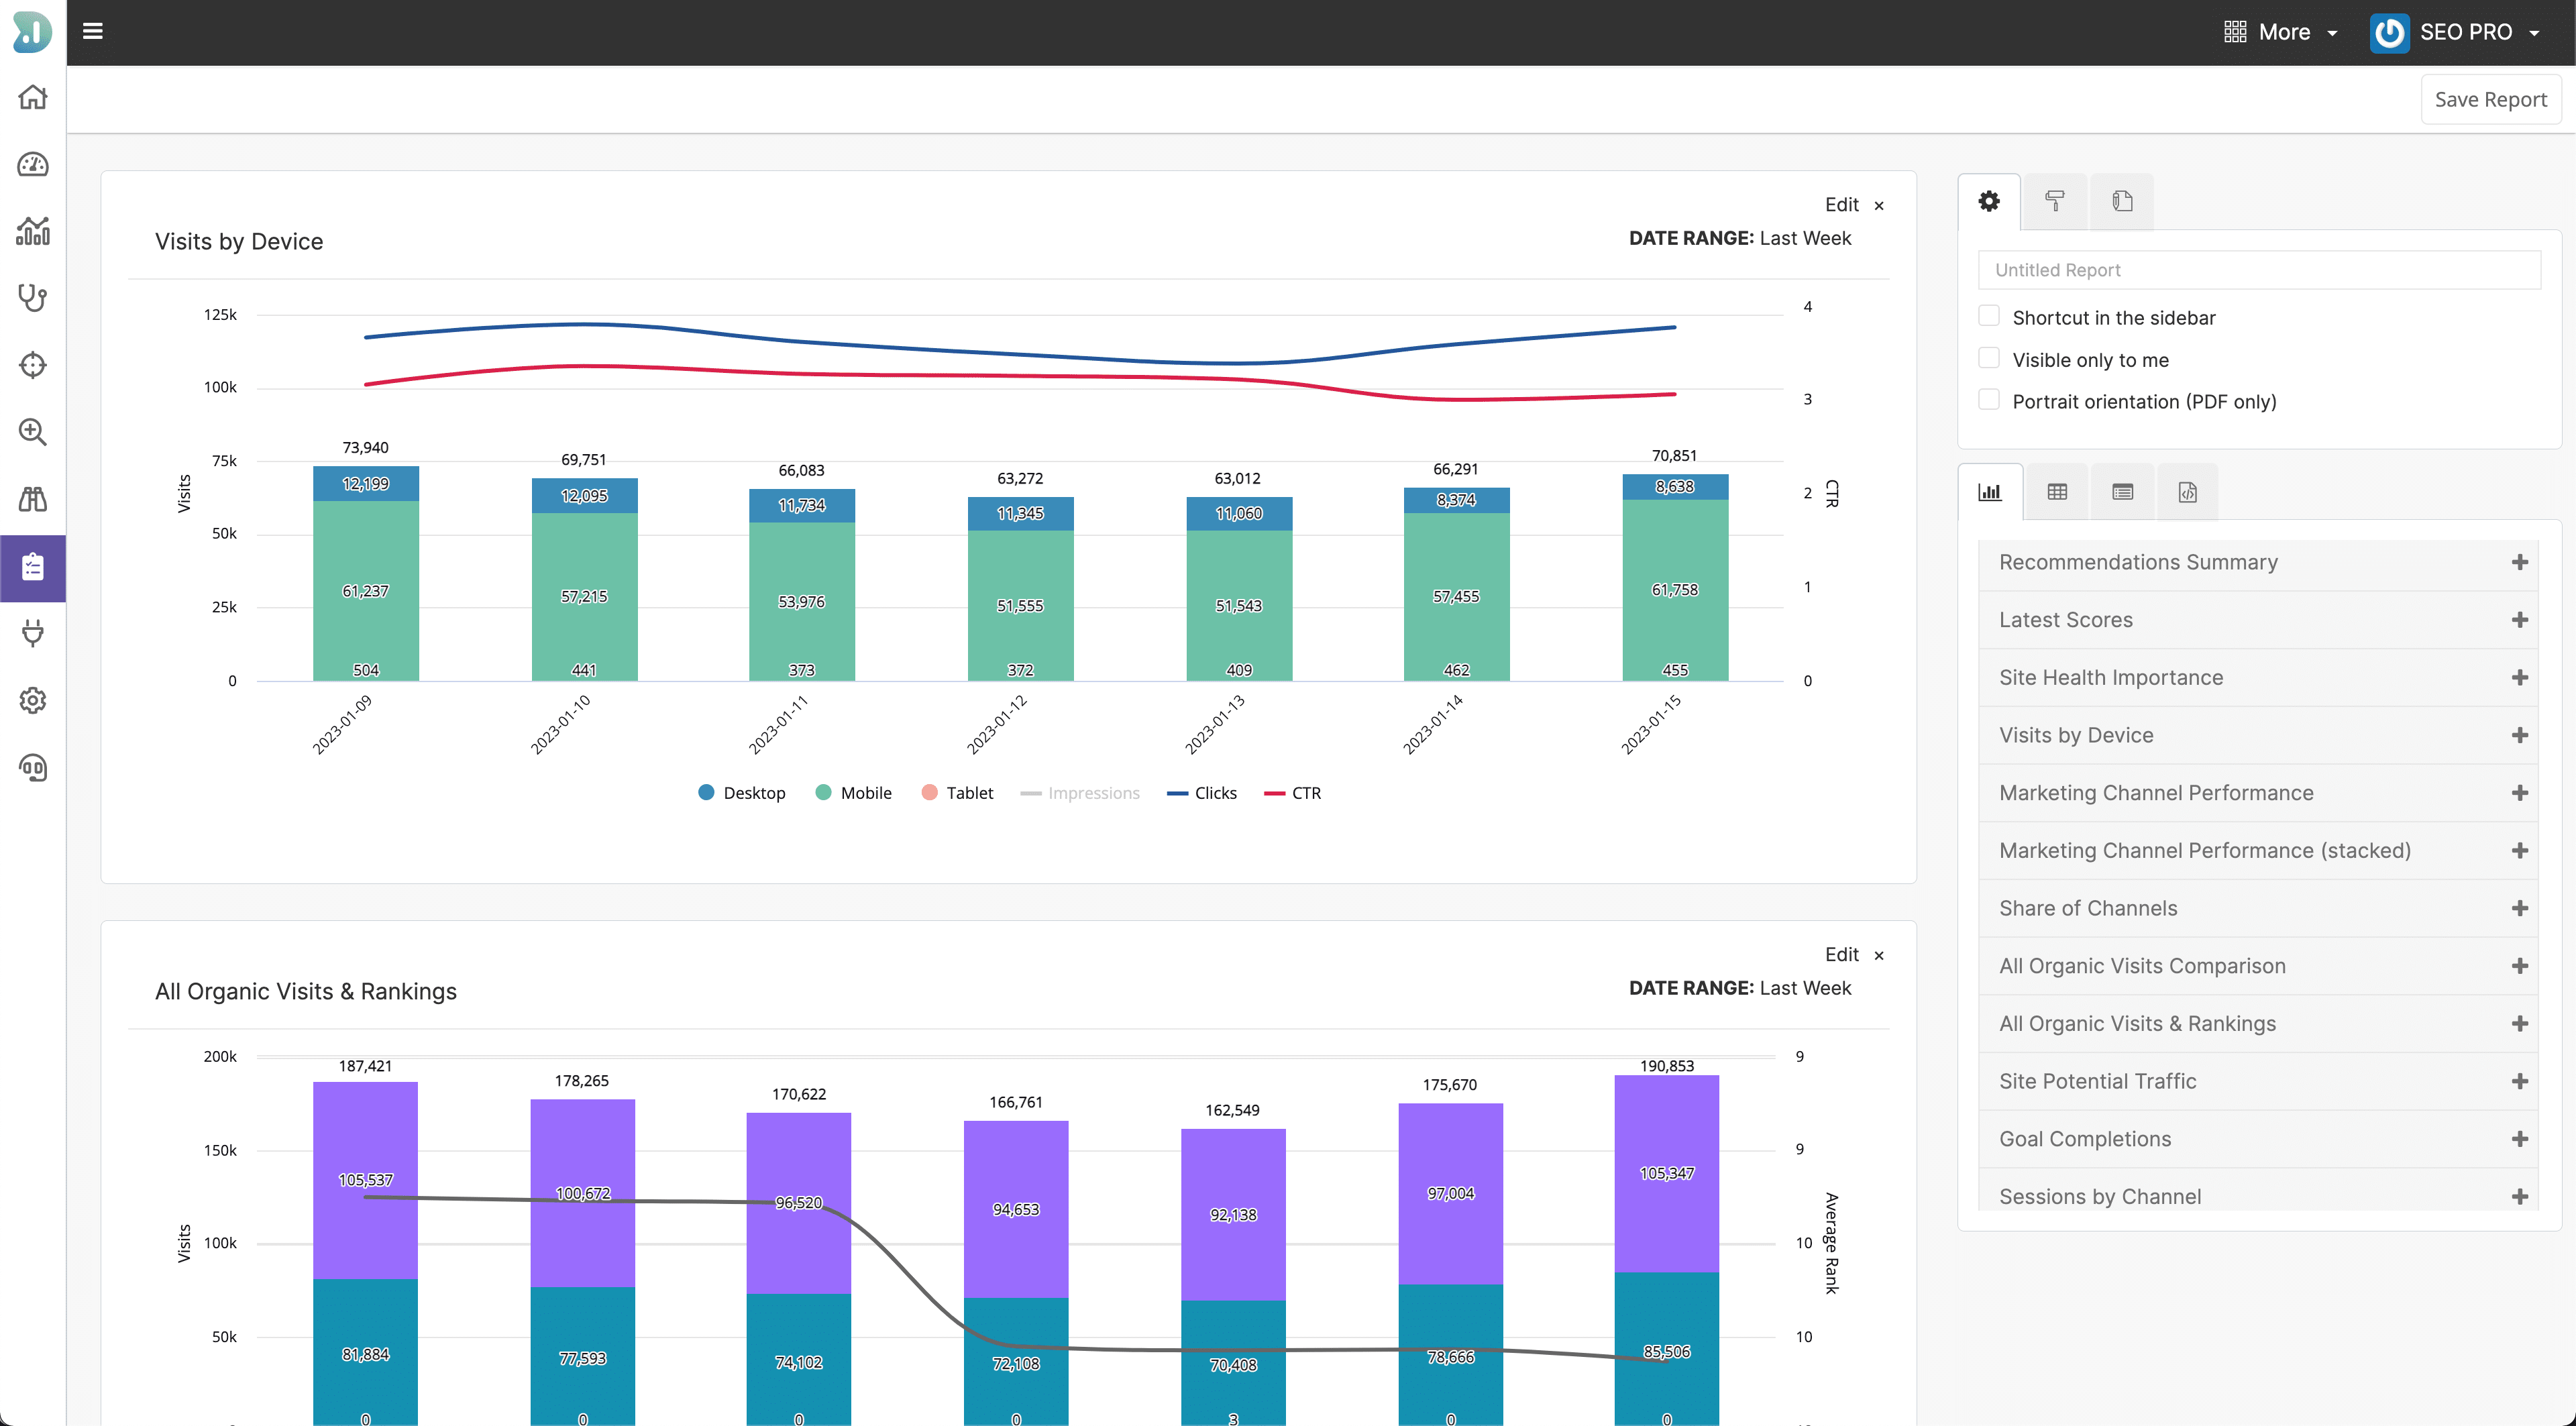This screenshot has width=2576, height=1426.
Task: Add Marketing Channel Performance widget plus
Action: pyautogui.click(x=2519, y=793)
